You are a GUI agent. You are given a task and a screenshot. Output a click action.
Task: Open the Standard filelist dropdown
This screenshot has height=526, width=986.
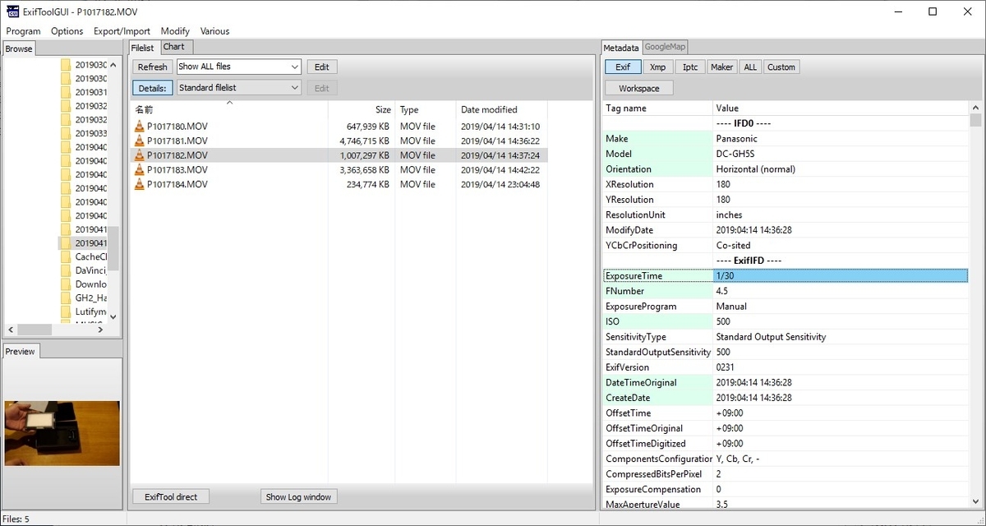point(239,88)
